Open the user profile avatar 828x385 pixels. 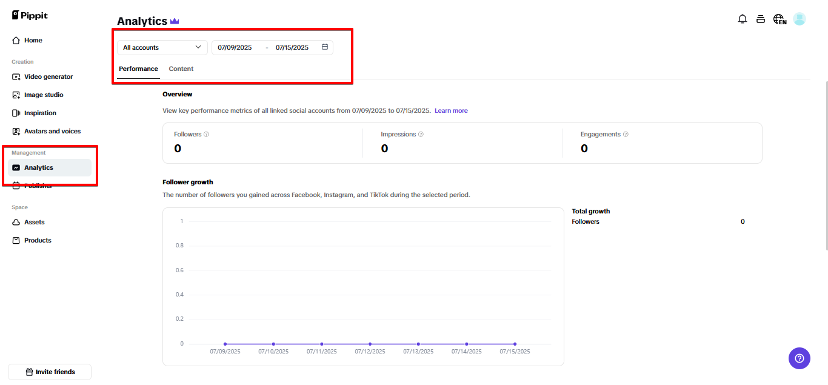tap(800, 19)
